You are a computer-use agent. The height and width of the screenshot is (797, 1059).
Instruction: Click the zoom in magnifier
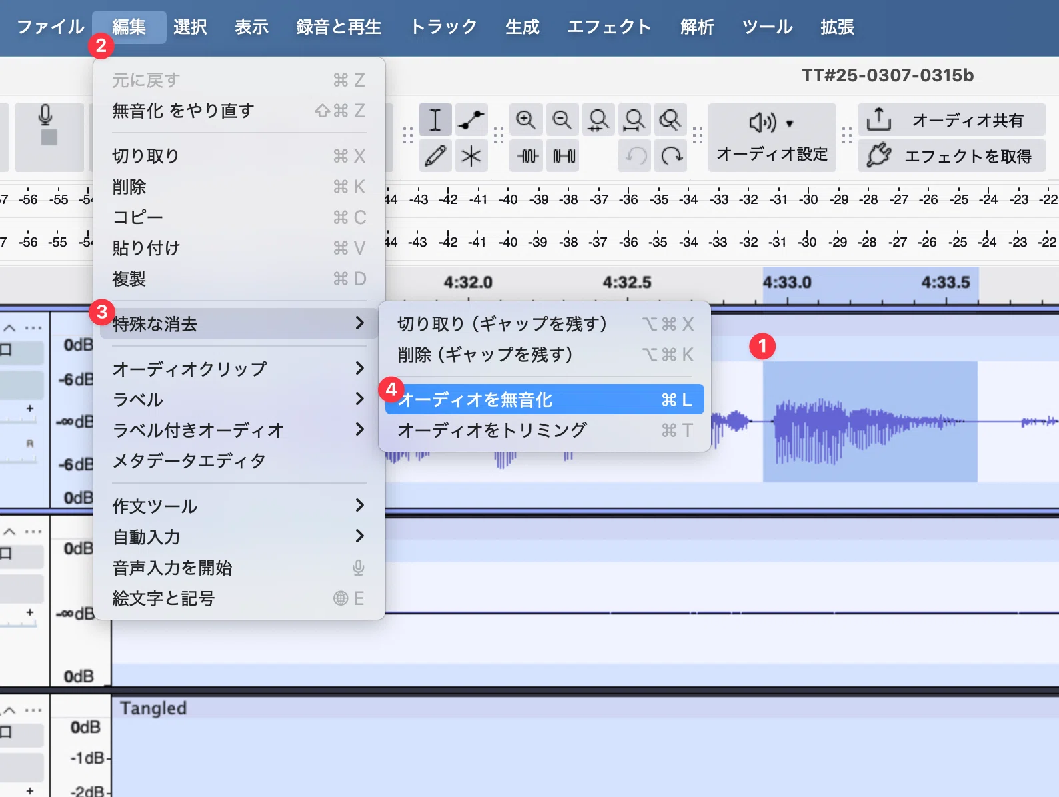click(526, 120)
